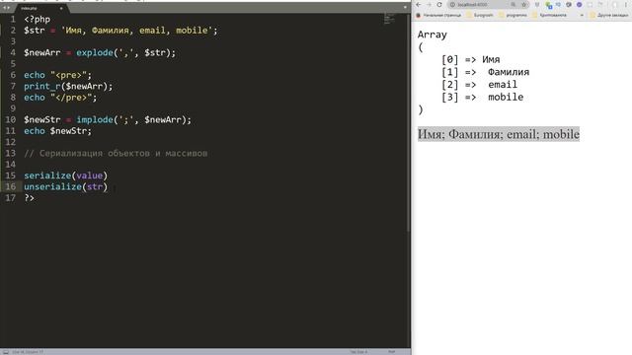632x355 pixels.
Task: Click on the implode function name
Action: (95, 119)
